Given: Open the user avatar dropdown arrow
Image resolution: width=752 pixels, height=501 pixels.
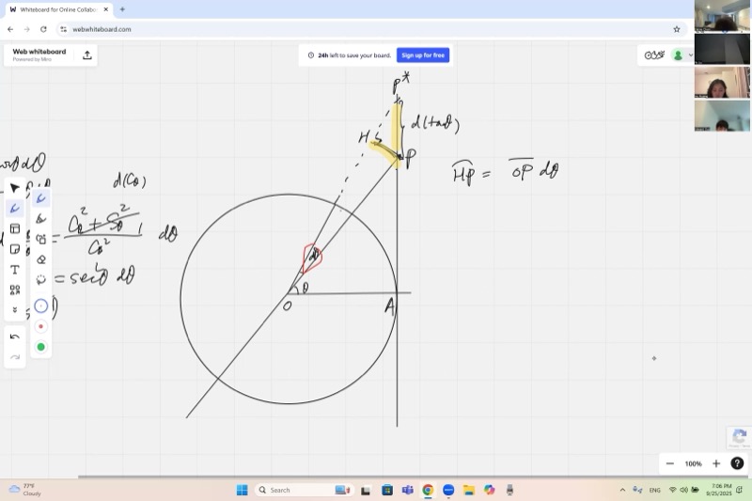Looking at the screenshot, I should point(691,55).
